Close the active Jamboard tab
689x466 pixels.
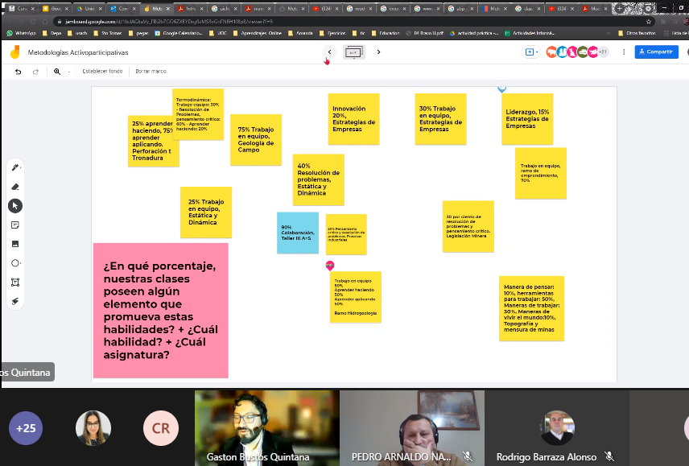(168, 8)
